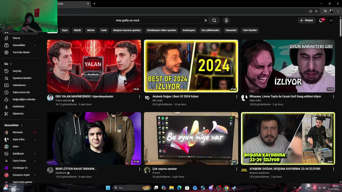Viewport: 342px width, 192px height.
Task: Open Windows Start menu
Action: (x=108, y=188)
